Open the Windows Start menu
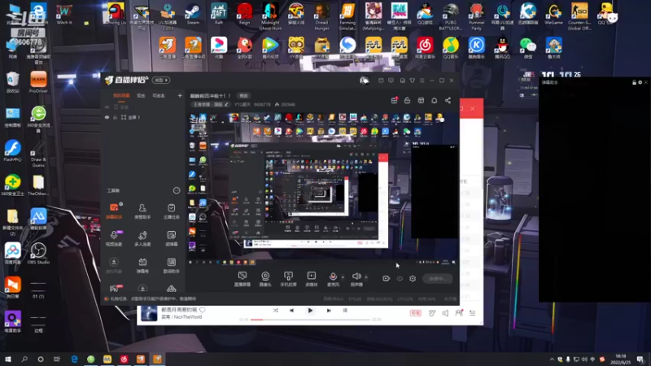This screenshot has height=366, width=651. pos(7,359)
